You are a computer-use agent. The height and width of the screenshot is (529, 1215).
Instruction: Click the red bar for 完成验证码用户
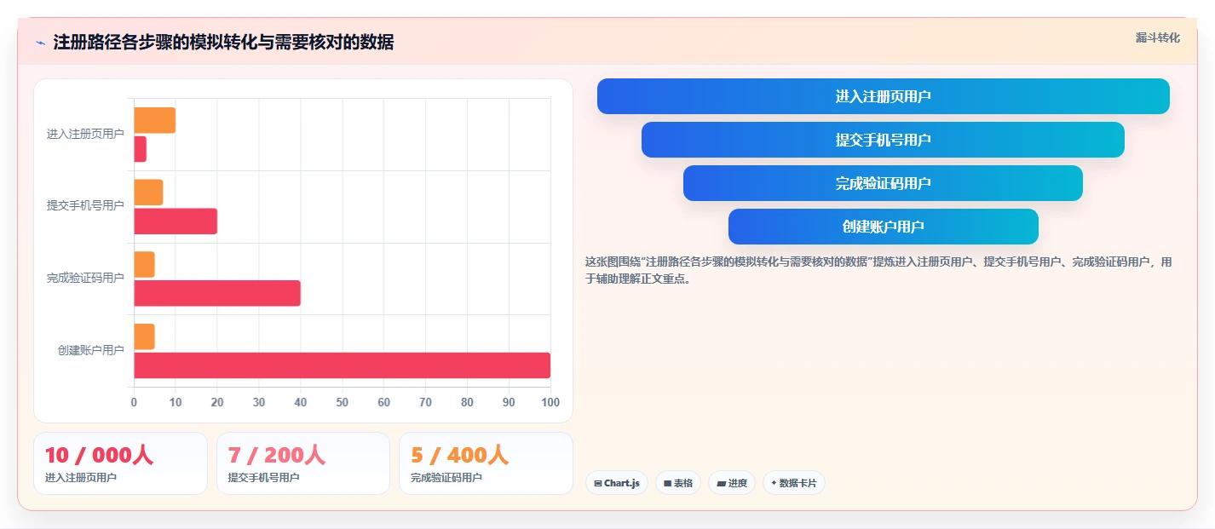point(217,293)
